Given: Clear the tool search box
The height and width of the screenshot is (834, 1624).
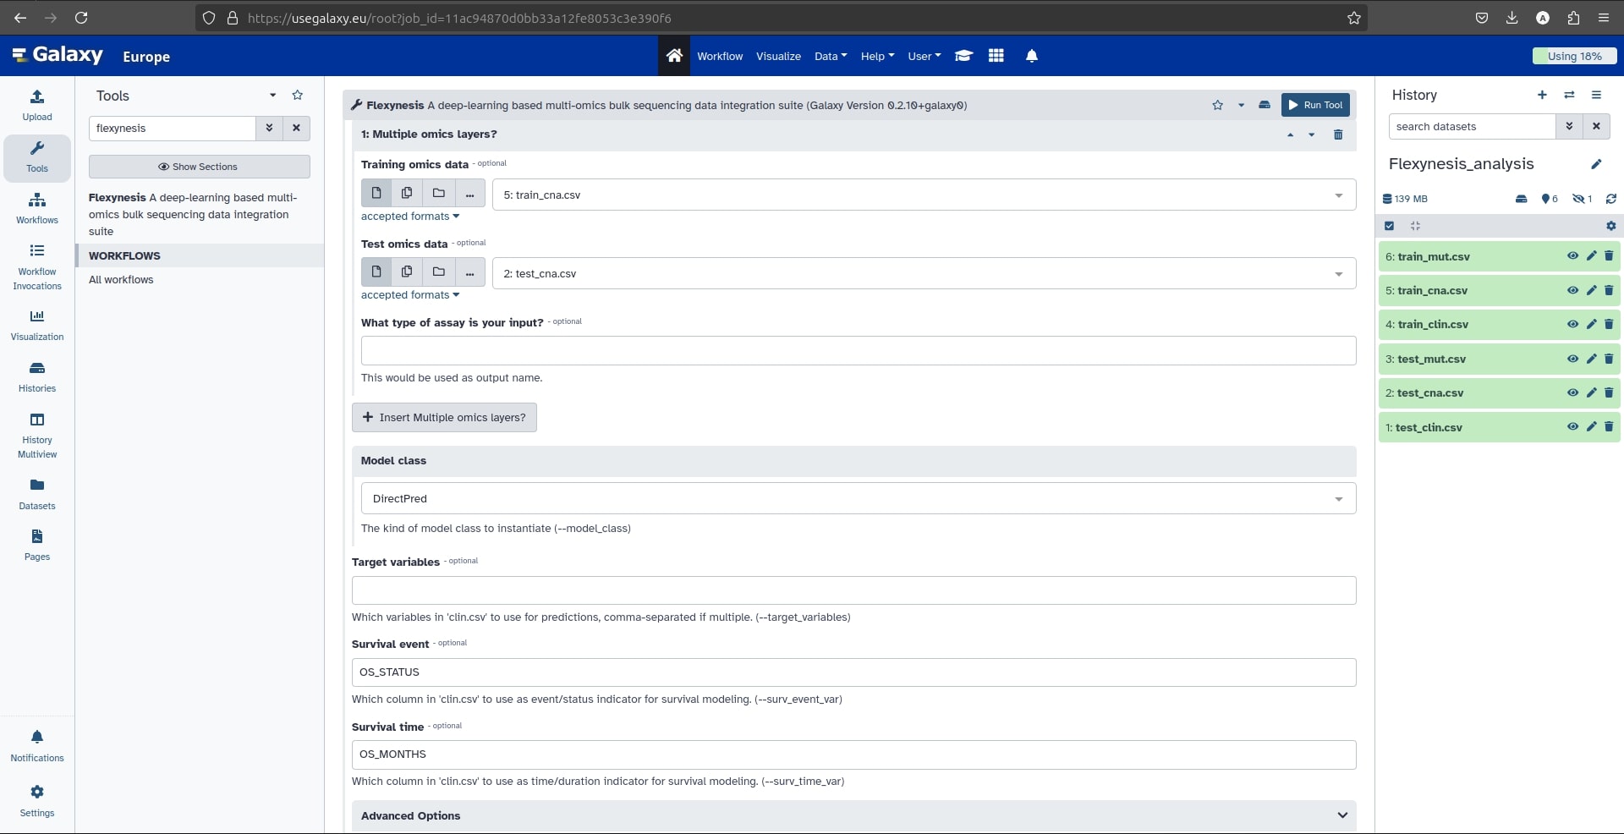Looking at the screenshot, I should coord(297,128).
